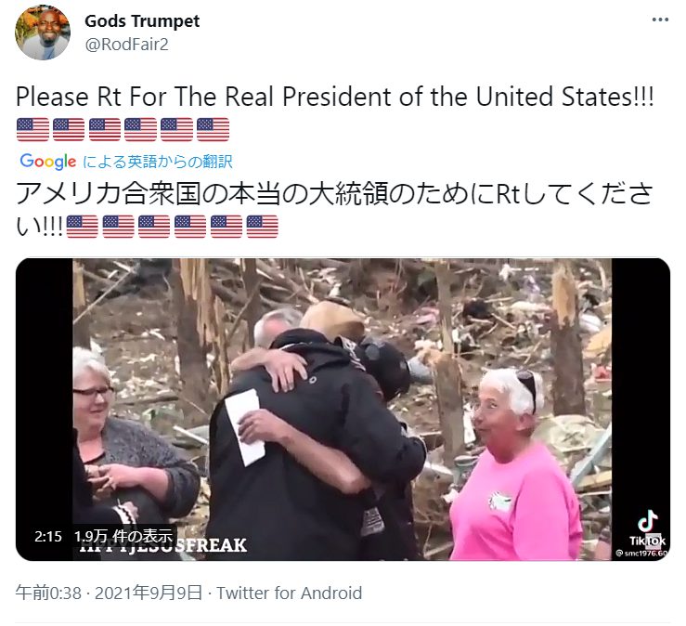Open the @RodFair2 handle link
This screenshot has width=686, height=626.
pos(126,45)
